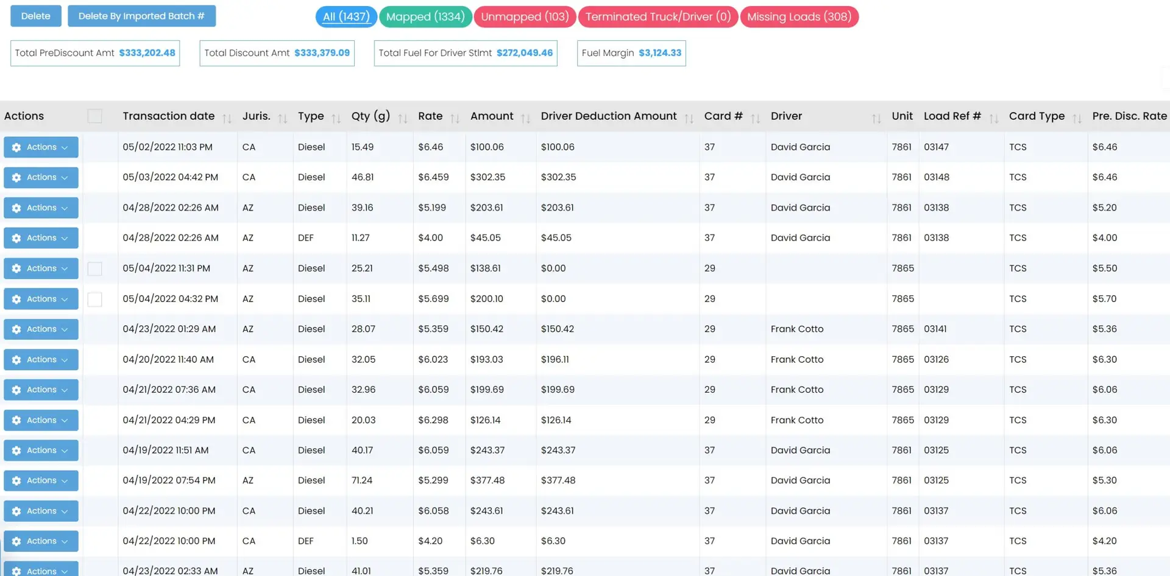Select the Mapped (1334) filter pill
This screenshot has width=1170, height=576.
(425, 16)
